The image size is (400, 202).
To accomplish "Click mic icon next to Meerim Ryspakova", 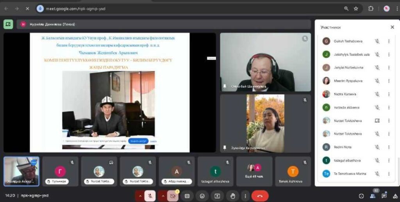I will 377,81.
